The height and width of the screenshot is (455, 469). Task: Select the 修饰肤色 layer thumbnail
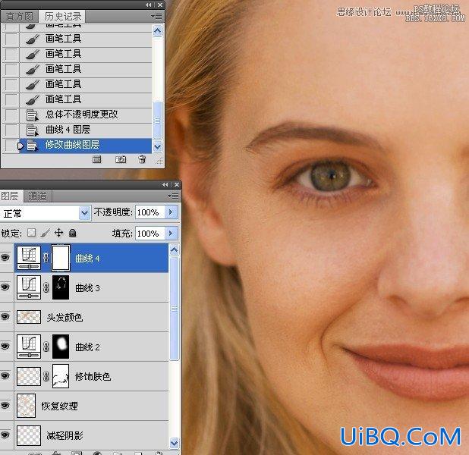(x=29, y=376)
